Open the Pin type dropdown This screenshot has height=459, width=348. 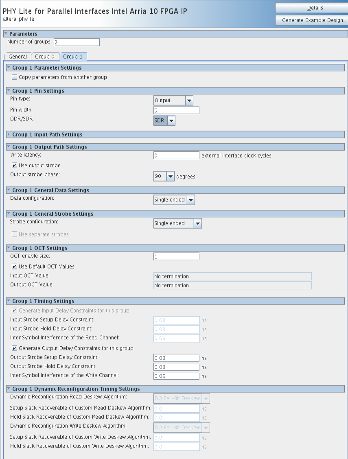point(189,100)
